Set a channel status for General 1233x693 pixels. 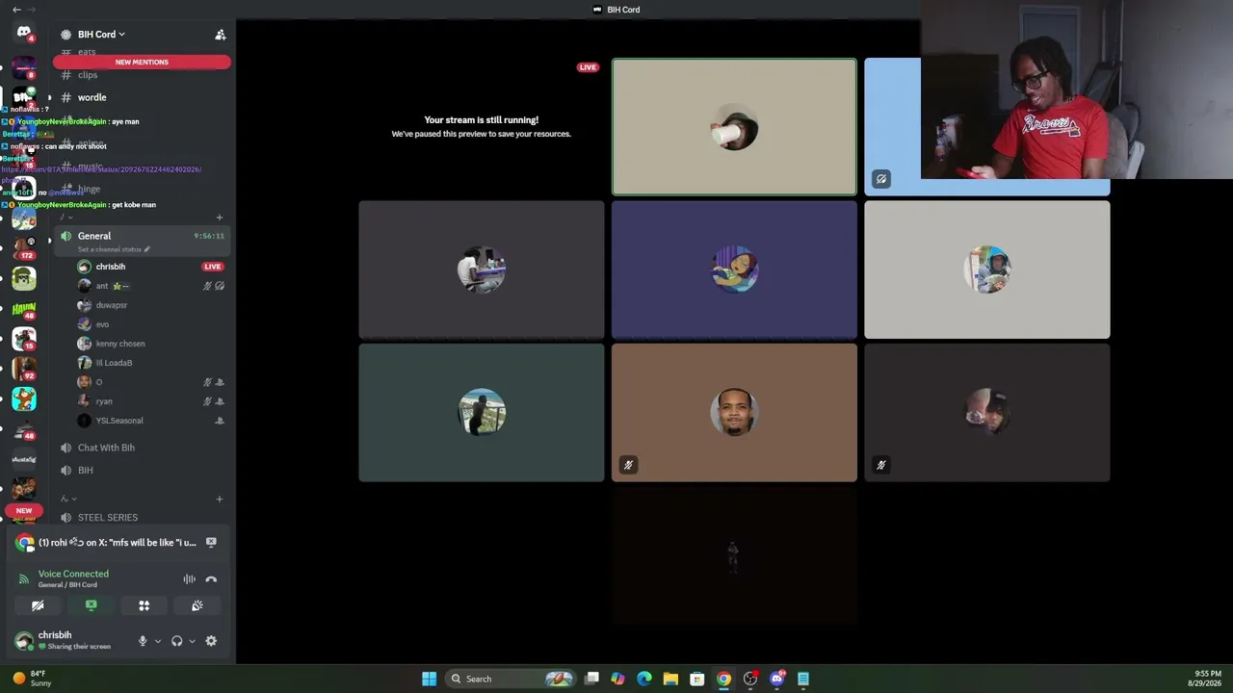point(114,249)
